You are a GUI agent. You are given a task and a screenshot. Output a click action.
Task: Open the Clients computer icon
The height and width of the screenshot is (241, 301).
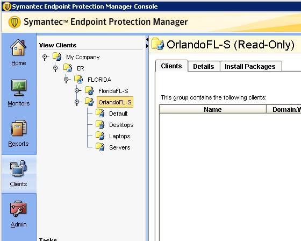coord(18,168)
